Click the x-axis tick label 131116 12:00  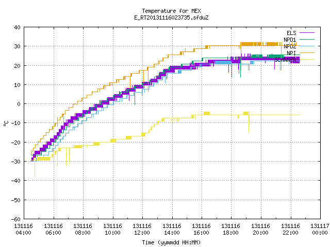coord(142,230)
